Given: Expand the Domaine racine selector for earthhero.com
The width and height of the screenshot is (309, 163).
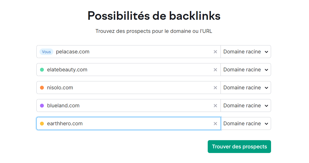Looking at the screenshot, I should [246, 123].
